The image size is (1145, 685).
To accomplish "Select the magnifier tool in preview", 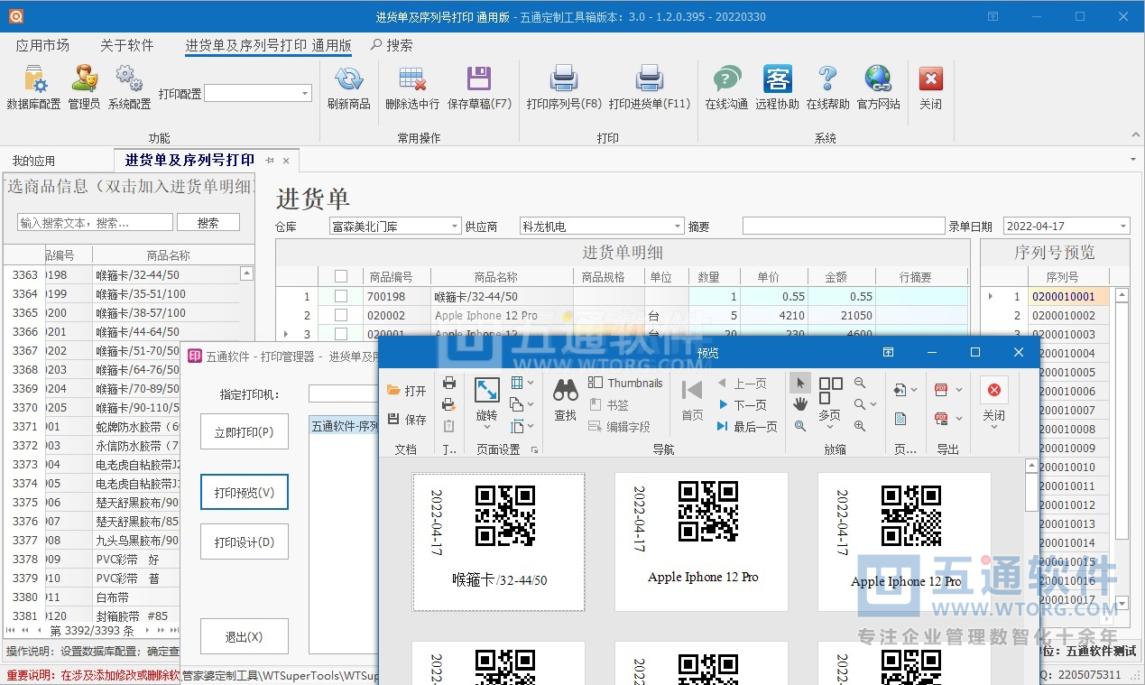I will coord(799,426).
